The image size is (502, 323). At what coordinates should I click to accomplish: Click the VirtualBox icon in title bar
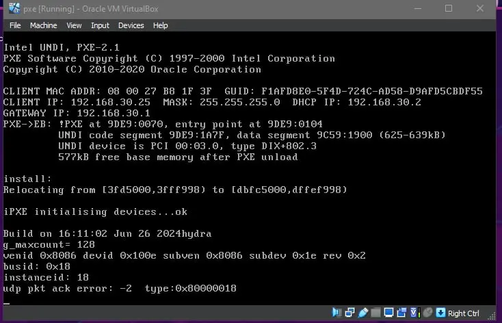pos(14,8)
